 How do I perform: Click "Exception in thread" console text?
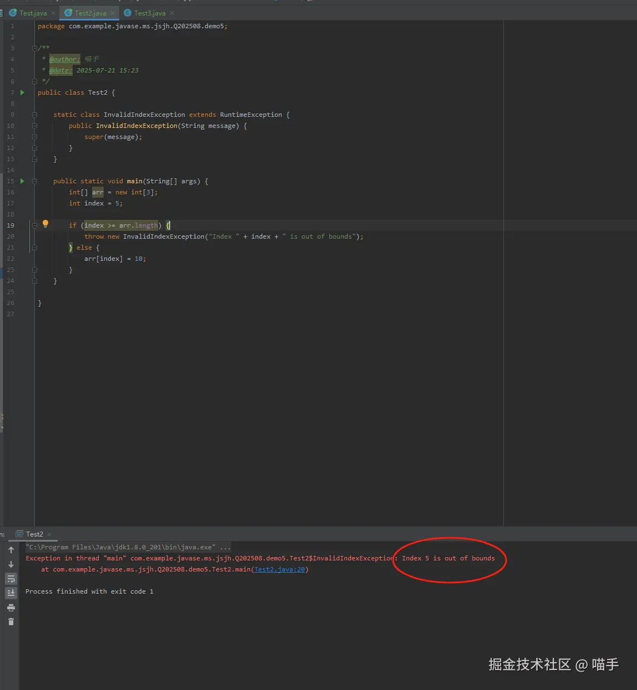(x=62, y=558)
